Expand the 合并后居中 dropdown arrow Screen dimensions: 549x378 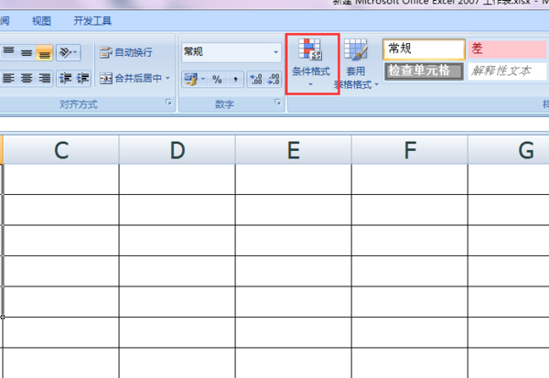[x=167, y=78]
